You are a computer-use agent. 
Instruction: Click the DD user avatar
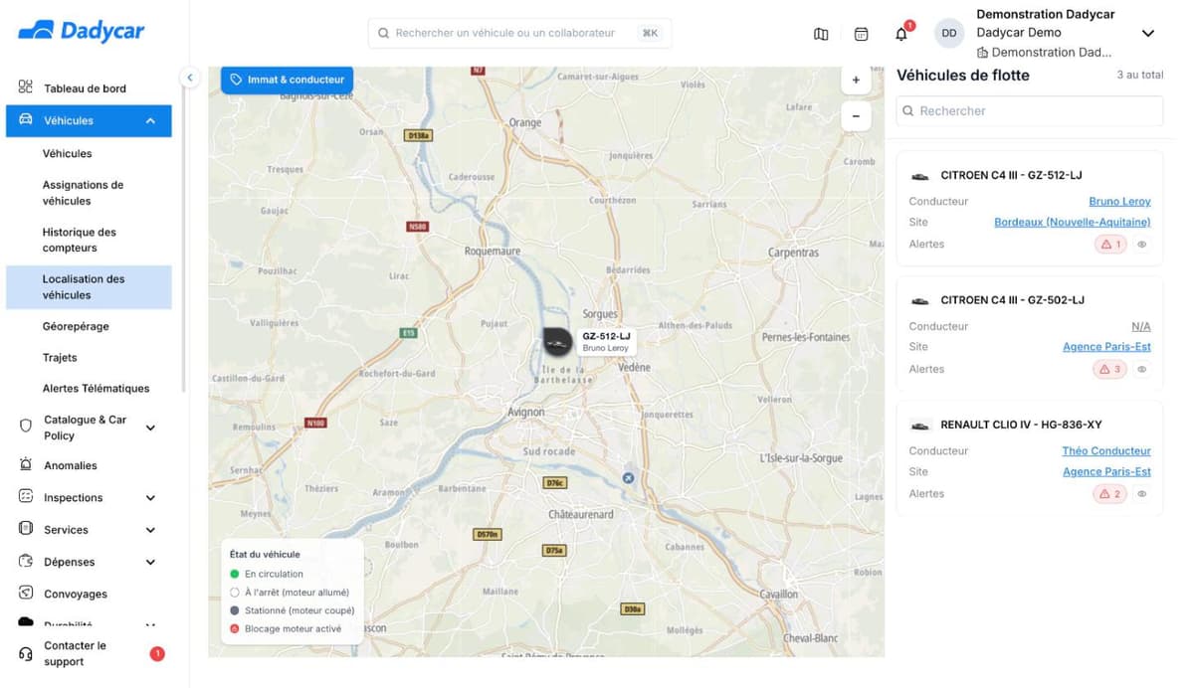pos(949,33)
